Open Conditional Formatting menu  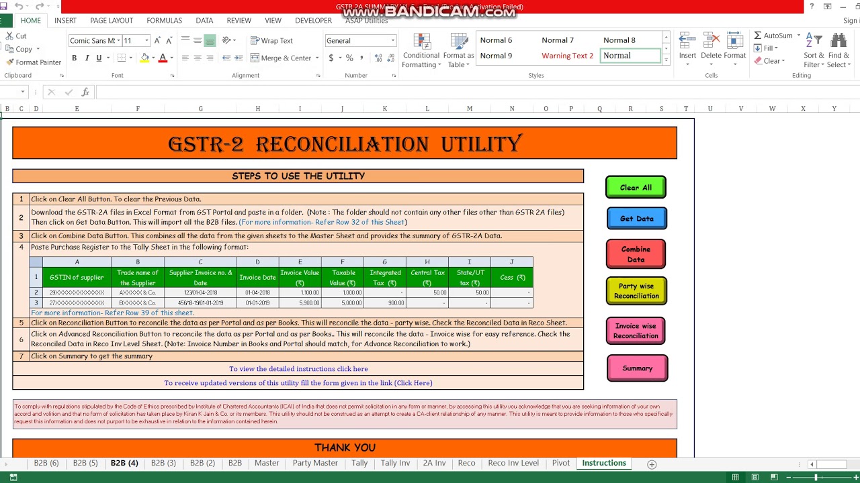[x=422, y=51]
